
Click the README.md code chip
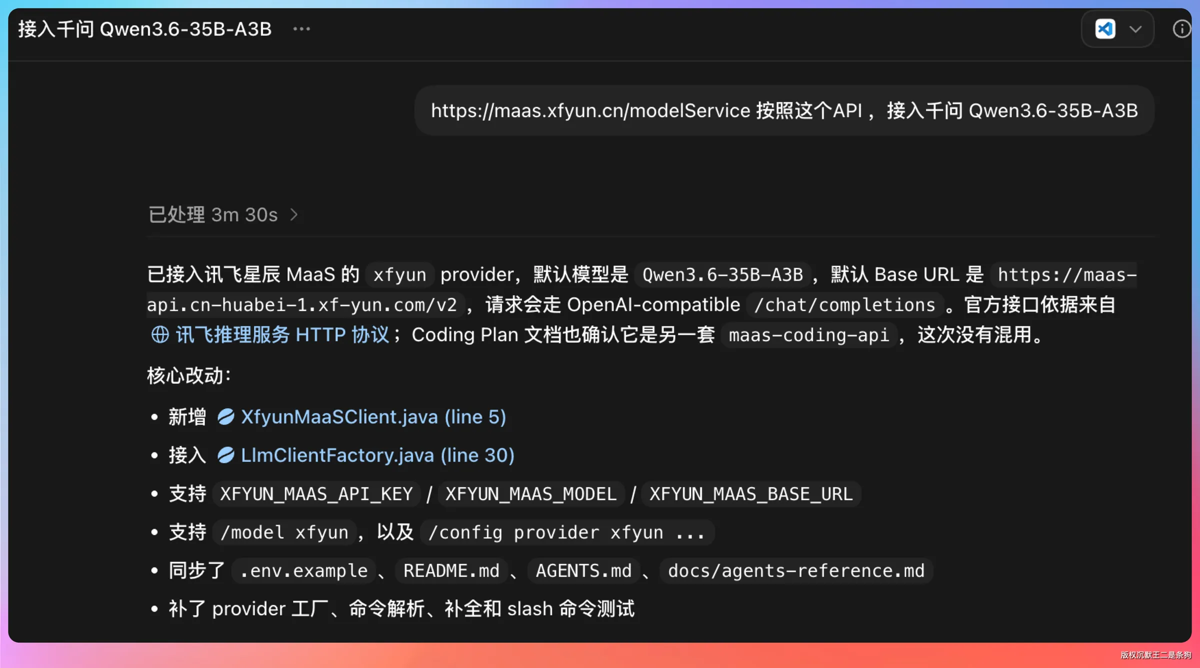tap(451, 570)
